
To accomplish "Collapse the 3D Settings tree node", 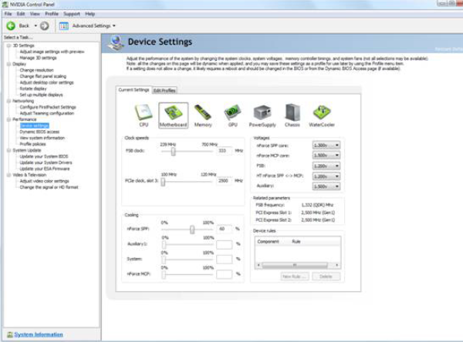I will [8, 45].
